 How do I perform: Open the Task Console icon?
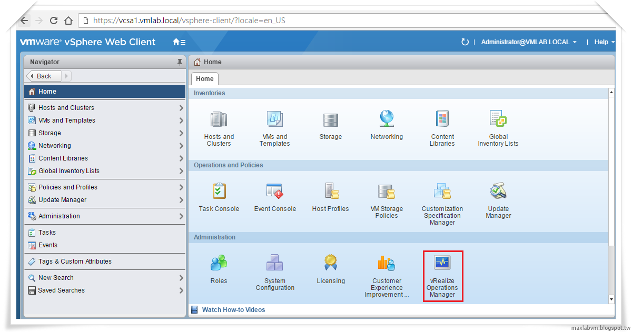pos(219,191)
